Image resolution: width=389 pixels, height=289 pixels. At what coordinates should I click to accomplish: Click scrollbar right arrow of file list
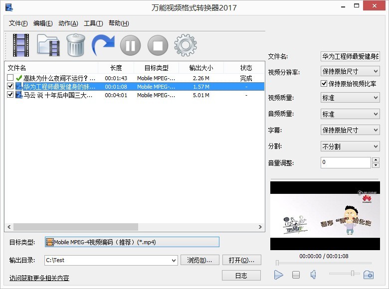[x=260, y=227]
